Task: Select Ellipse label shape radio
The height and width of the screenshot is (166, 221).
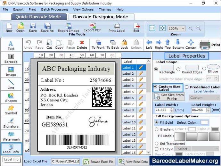Action: tap(204, 69)
